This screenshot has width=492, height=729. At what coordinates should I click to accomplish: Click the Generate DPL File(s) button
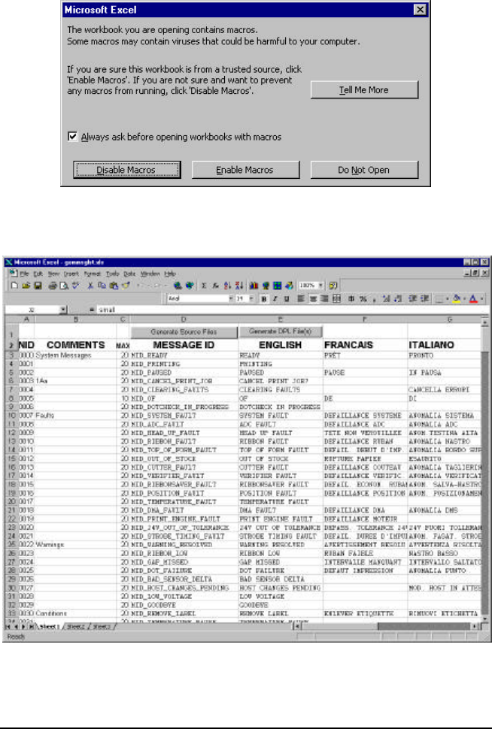(x=280, y=331)
